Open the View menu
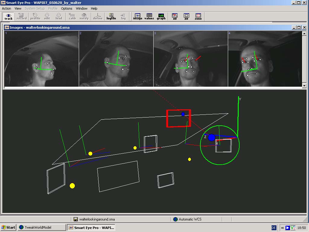309x232 pixels. pos(18,8)
